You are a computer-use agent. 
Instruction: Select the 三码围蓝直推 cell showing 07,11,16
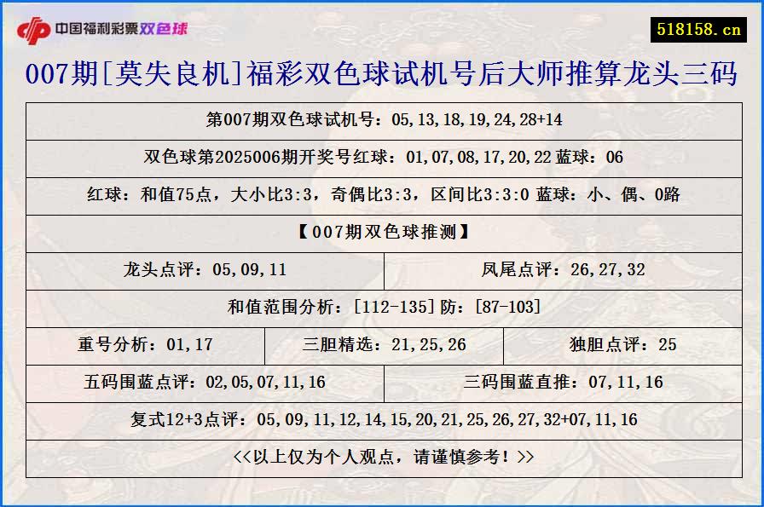click(563, 383)
